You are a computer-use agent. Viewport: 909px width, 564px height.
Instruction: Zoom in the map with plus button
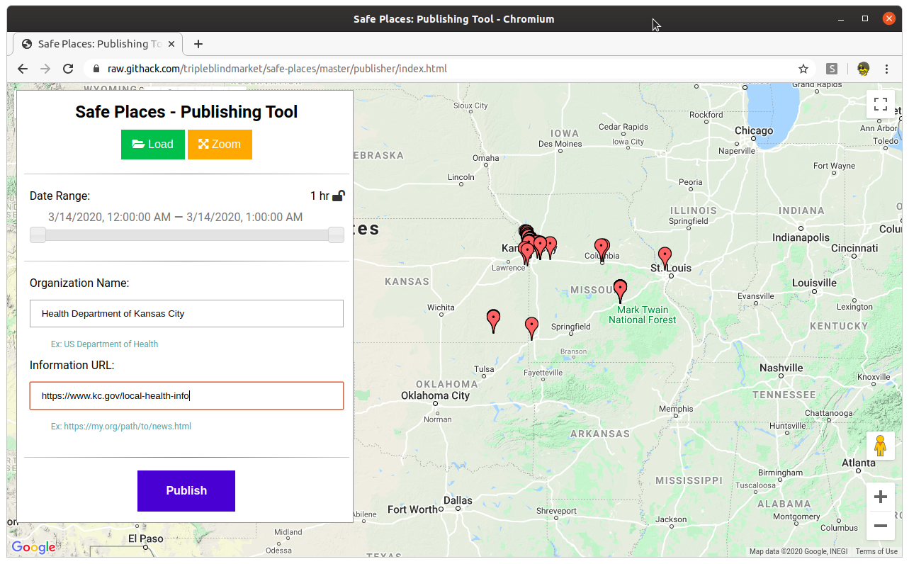point(881,497)
